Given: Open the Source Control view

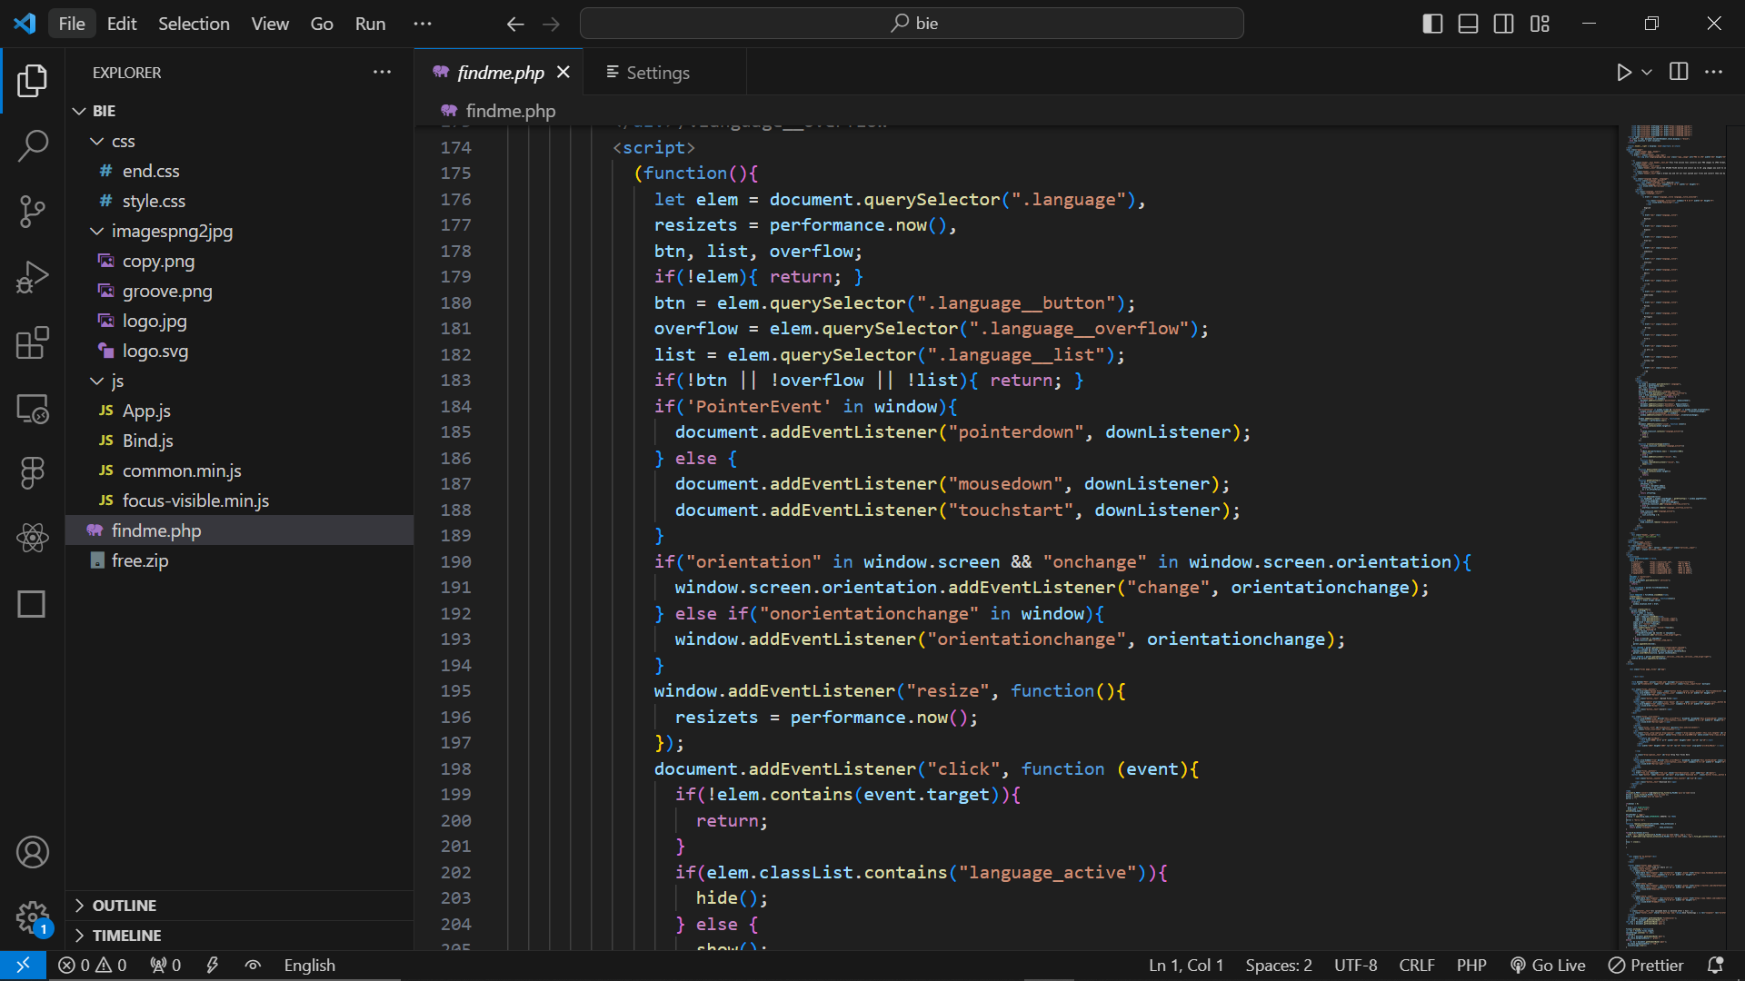Looking at the screenshot, I should pos(33,211).
